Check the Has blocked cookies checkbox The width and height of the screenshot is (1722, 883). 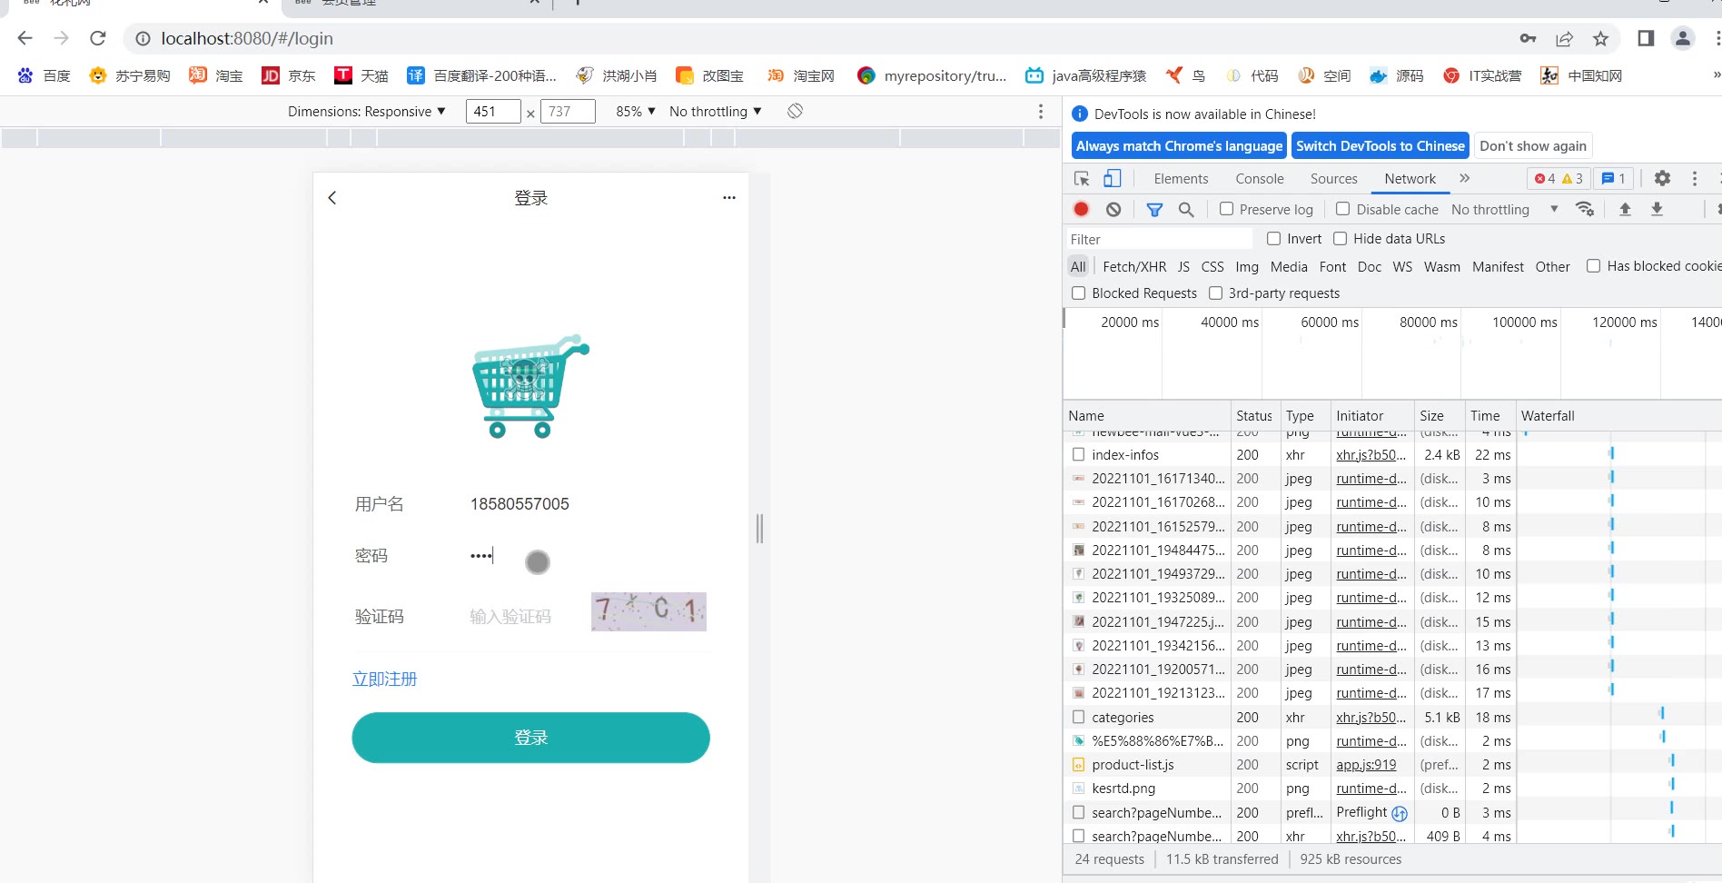pyautogui.click(x=1593, y=265)
